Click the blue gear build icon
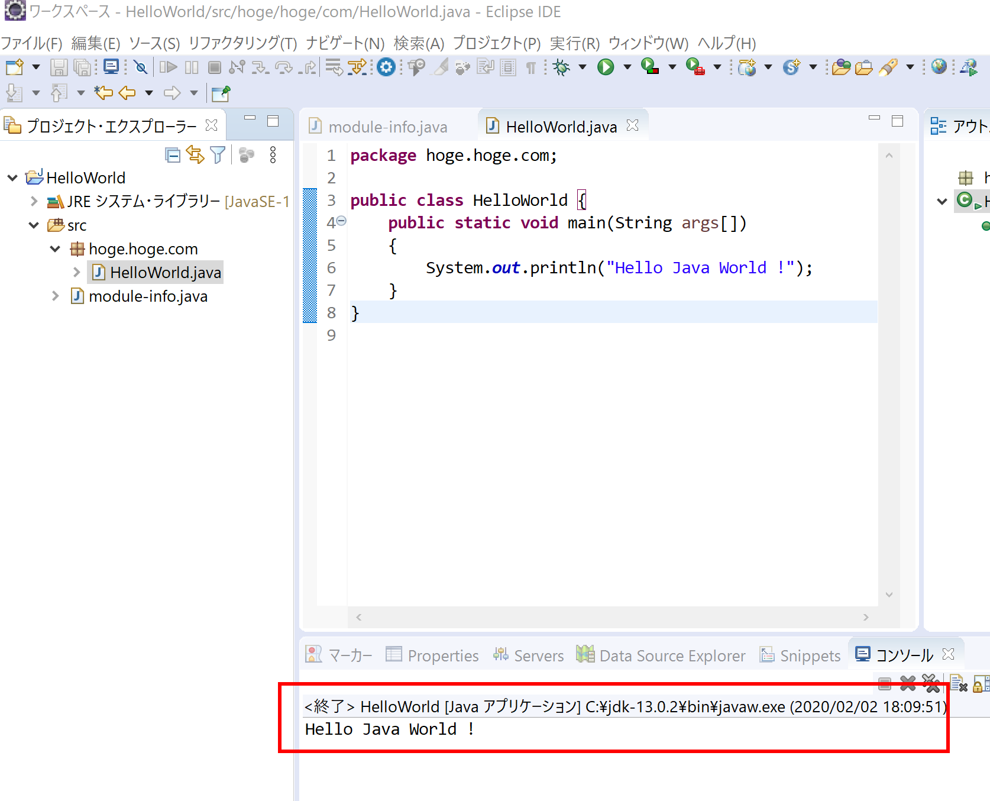990x801 pixels. (386, 67)
